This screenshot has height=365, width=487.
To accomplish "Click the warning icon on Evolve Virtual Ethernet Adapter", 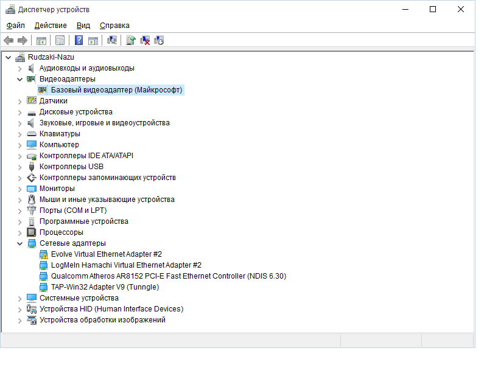I will [44, 254].
